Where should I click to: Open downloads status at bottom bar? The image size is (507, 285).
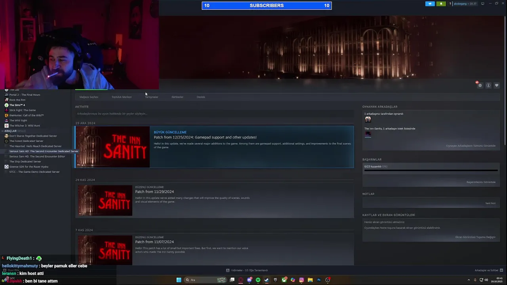pos(247,270)
